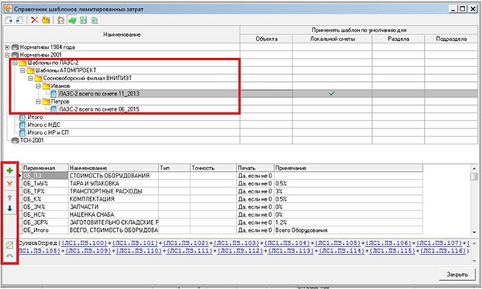Click the first toolbar icon, page with blue arrow
The width and height of the screenshot is (482, 289).
pos(9,20)
